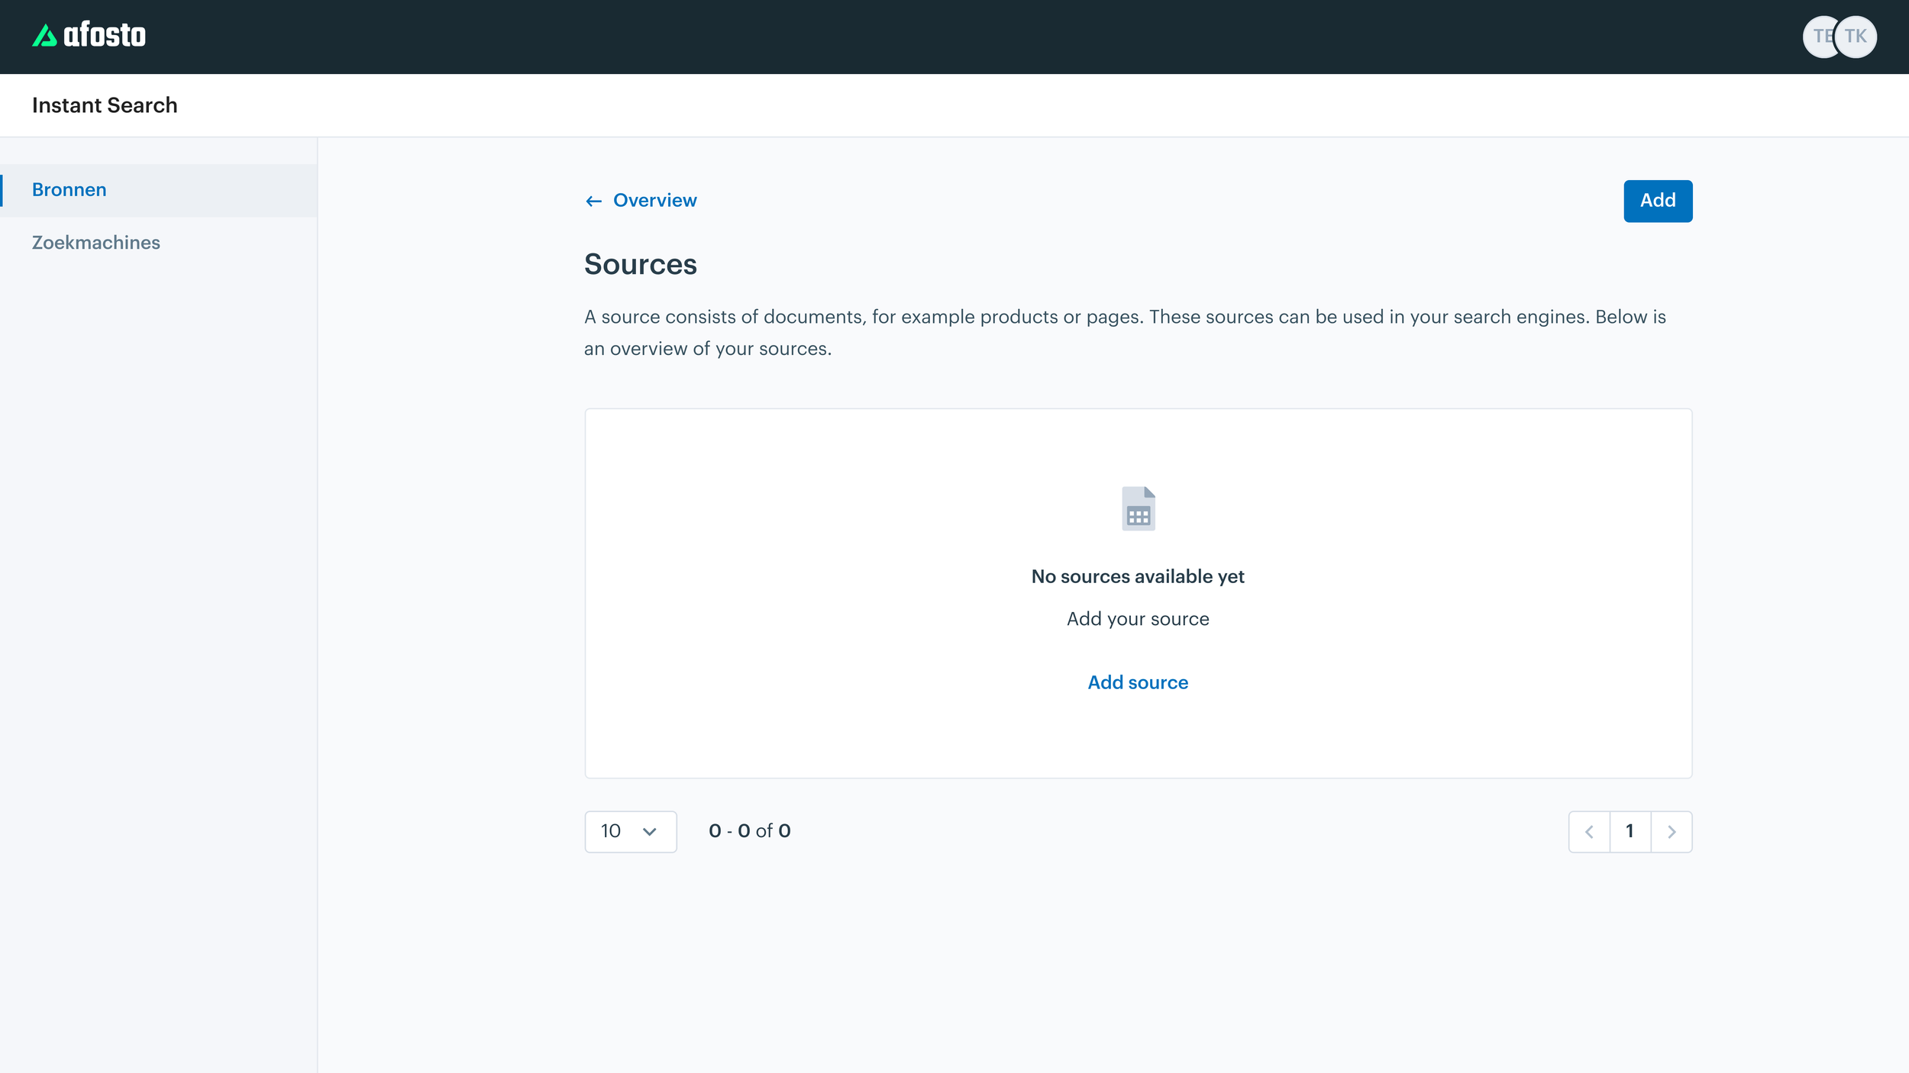This screenshot has height=1073, width=1909.
Task: Click the chevron on the page size selector
Action: point(649,831)
